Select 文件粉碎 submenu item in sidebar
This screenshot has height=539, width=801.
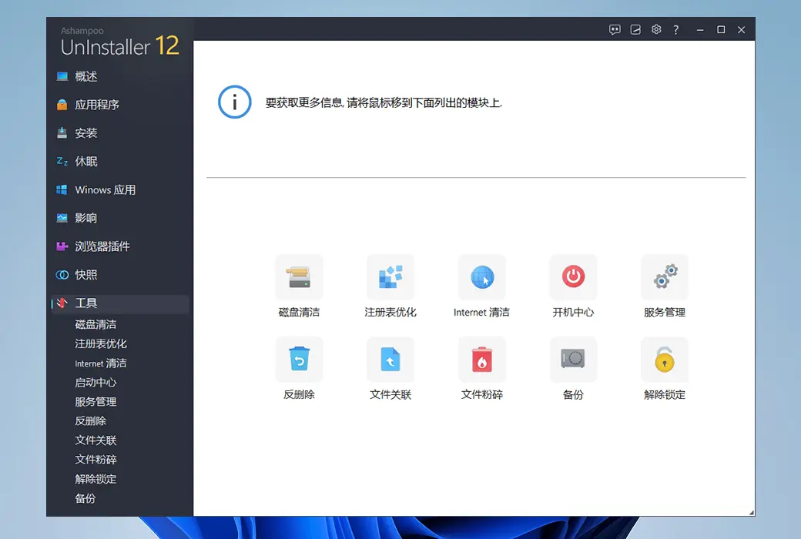pos(96,460)
